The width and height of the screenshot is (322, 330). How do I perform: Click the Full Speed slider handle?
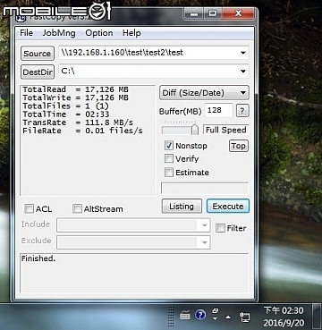[x=195, y=130]
